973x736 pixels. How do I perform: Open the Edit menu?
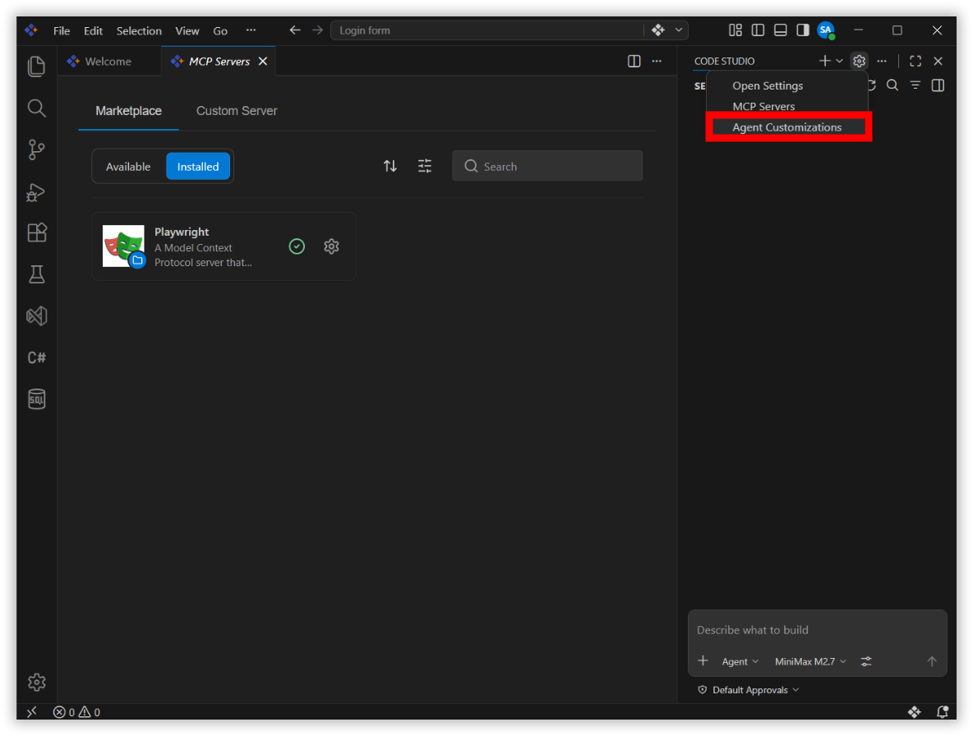pos(93,30)
